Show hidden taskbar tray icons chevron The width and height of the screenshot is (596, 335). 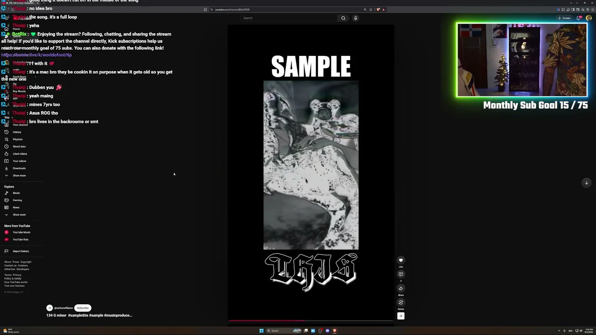click(x=559, y=331)
